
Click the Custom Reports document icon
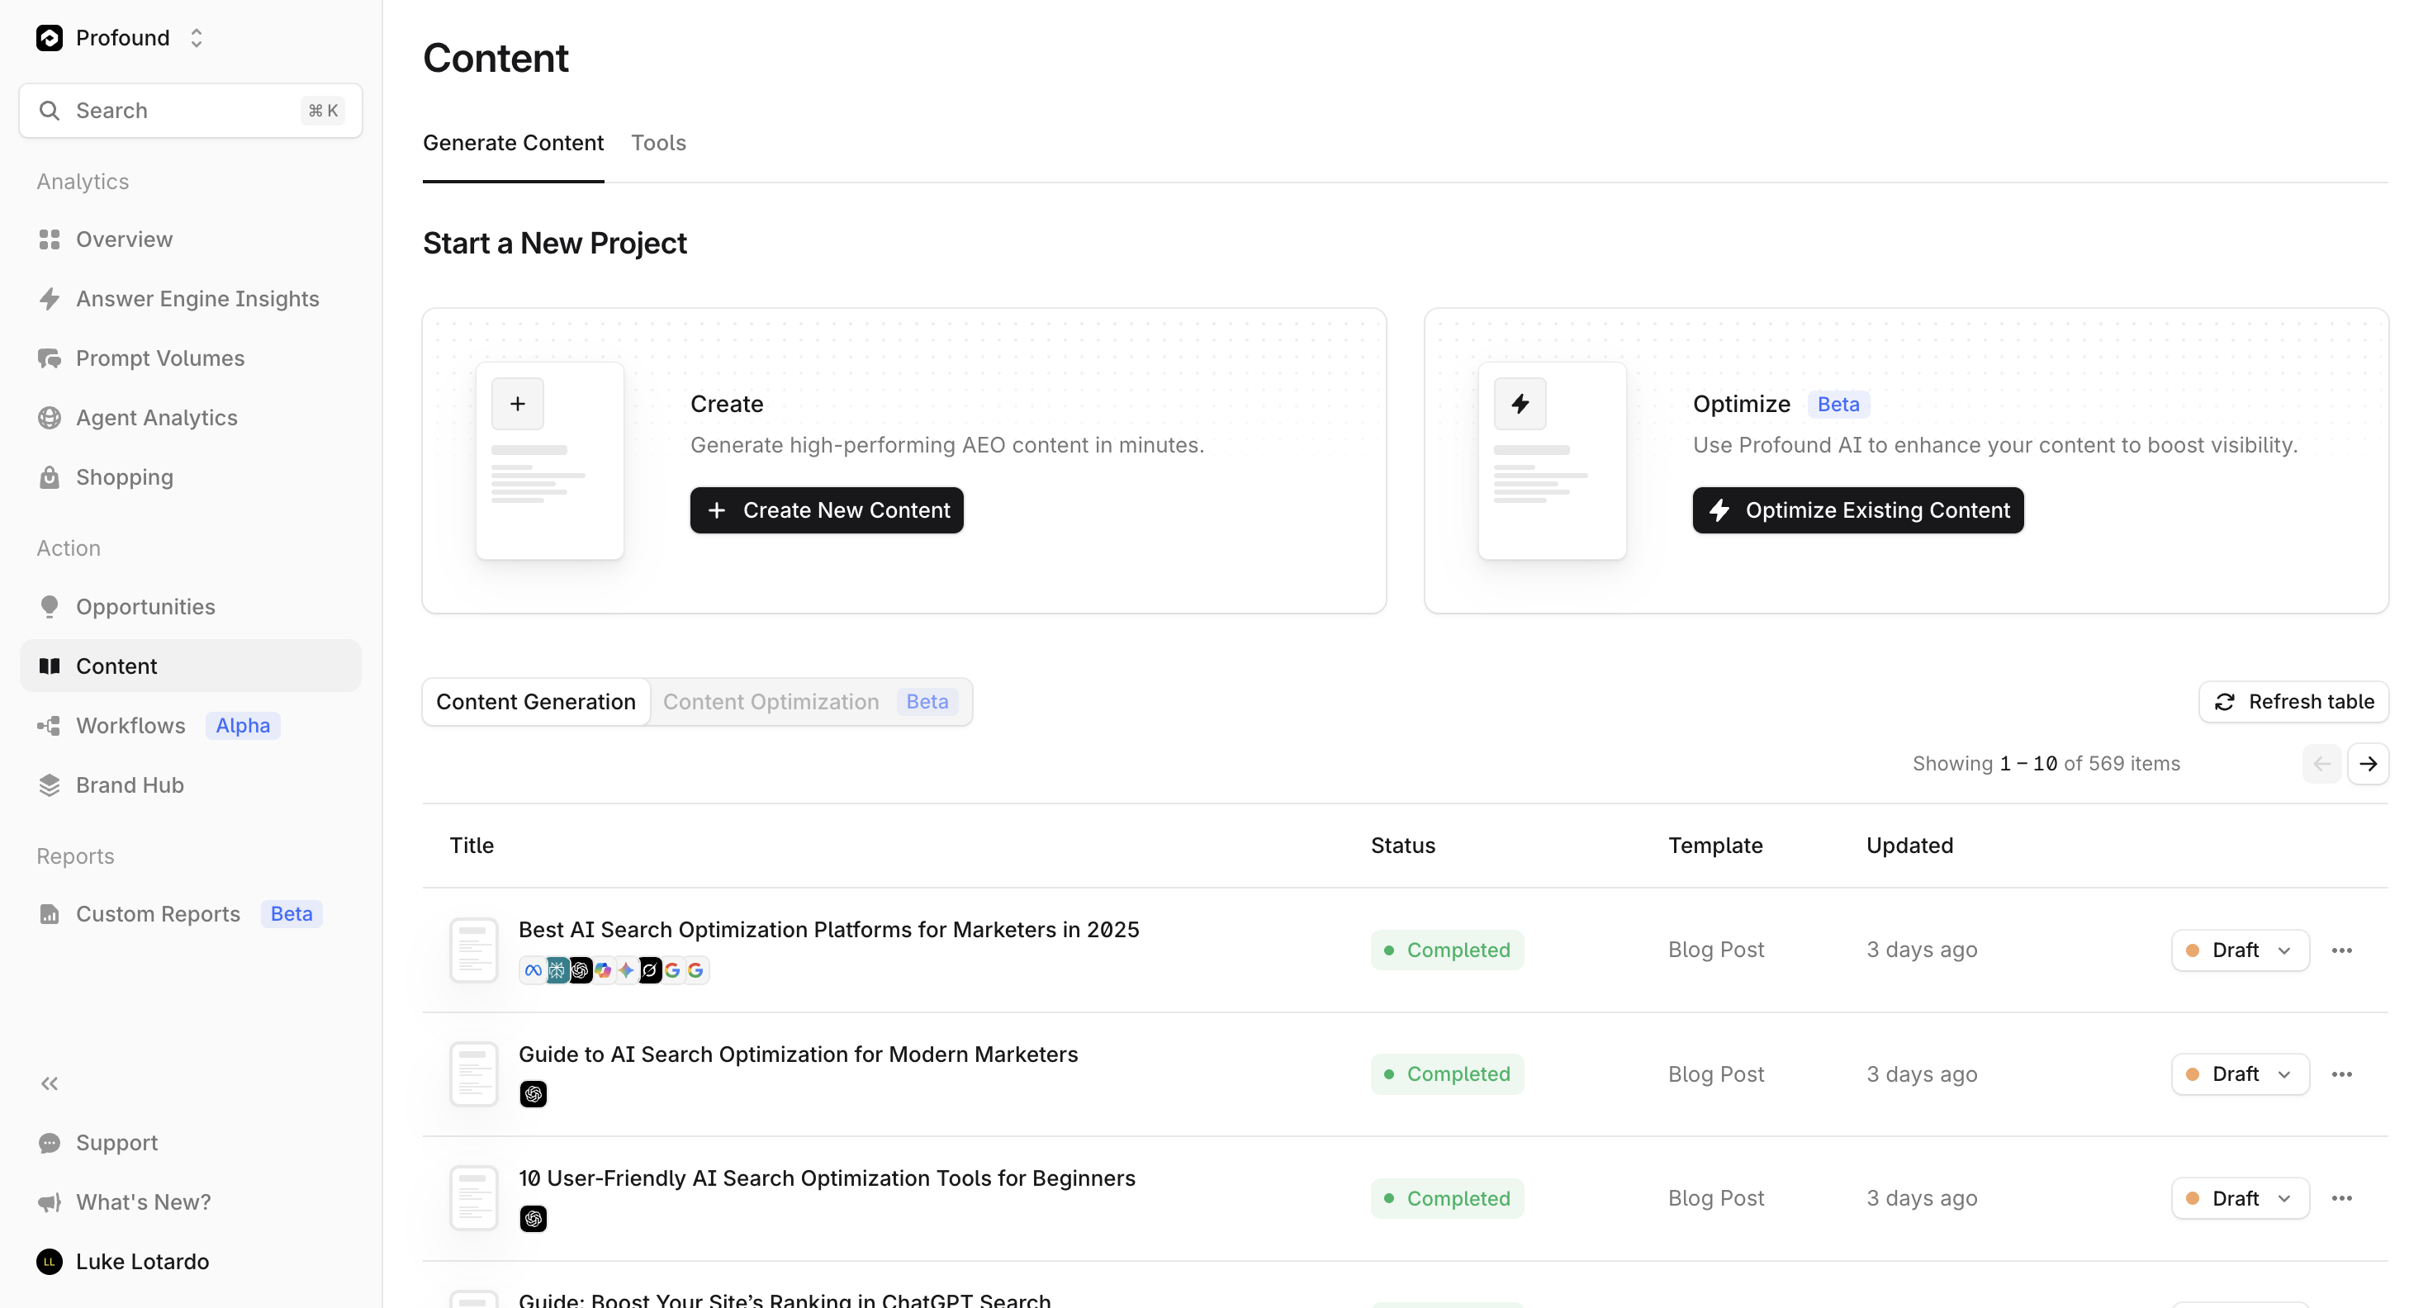click(x=49, y=914)
